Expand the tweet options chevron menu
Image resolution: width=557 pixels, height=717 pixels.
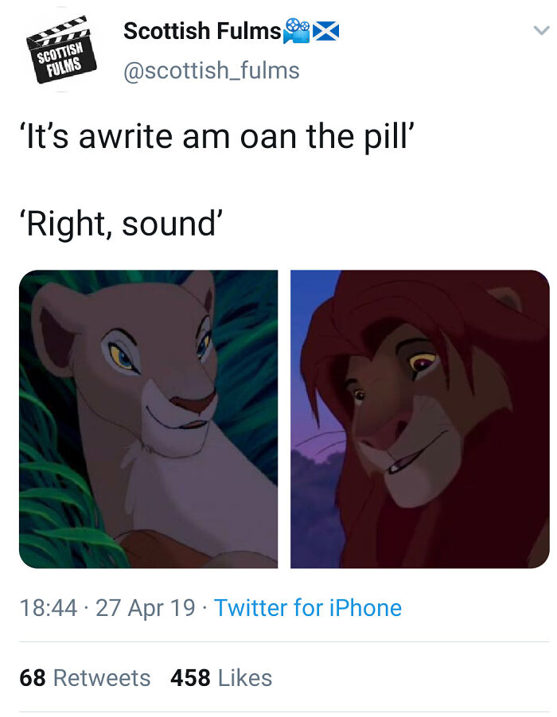pos(541,31)
